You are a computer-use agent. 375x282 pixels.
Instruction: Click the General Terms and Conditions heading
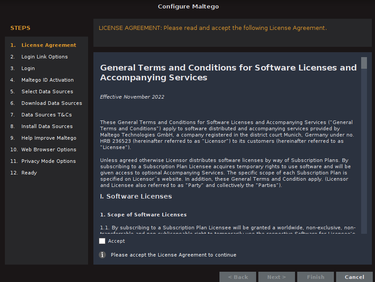[228, 73]
